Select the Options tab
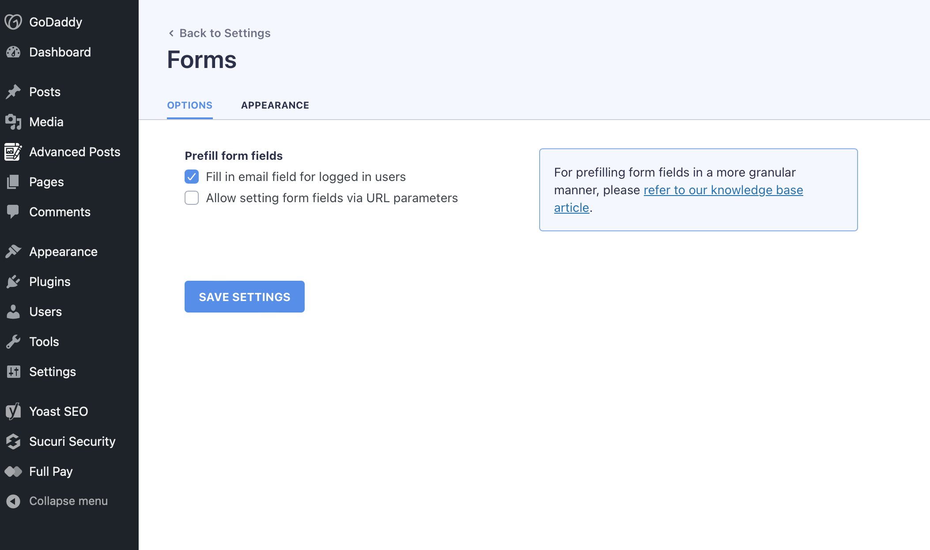The height and width of the screenshot is (550, 930). [189, 105]
